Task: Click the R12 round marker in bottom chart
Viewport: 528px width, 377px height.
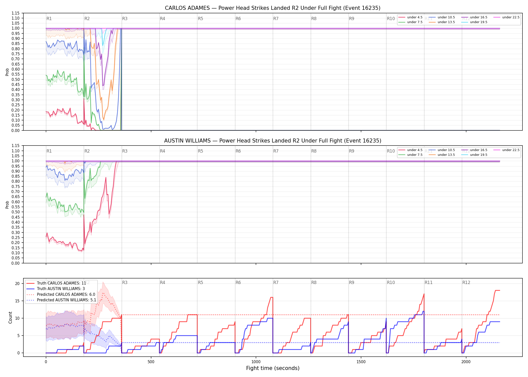Action: [466, 282]
